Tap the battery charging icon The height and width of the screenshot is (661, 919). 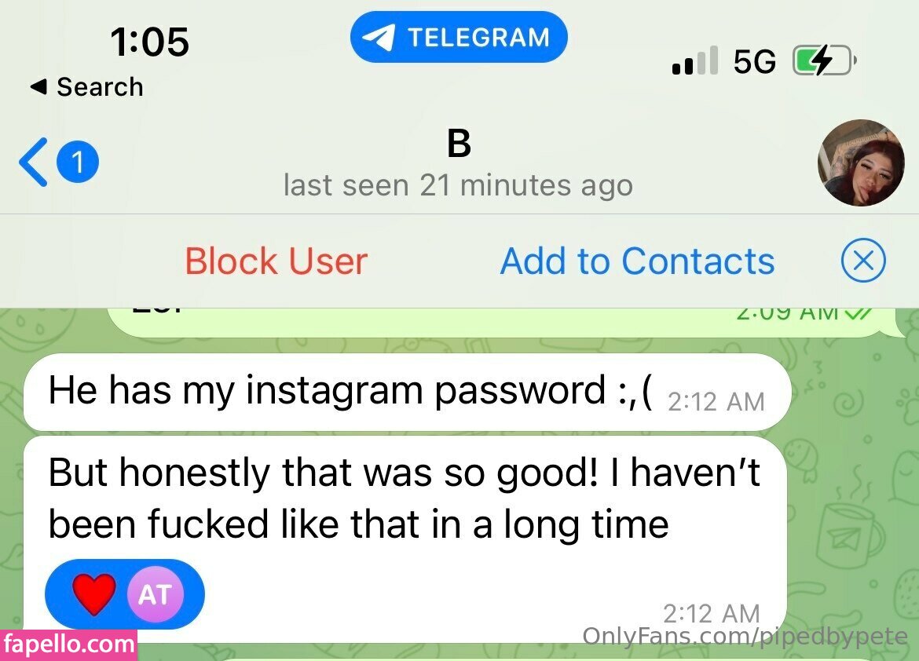824,60
